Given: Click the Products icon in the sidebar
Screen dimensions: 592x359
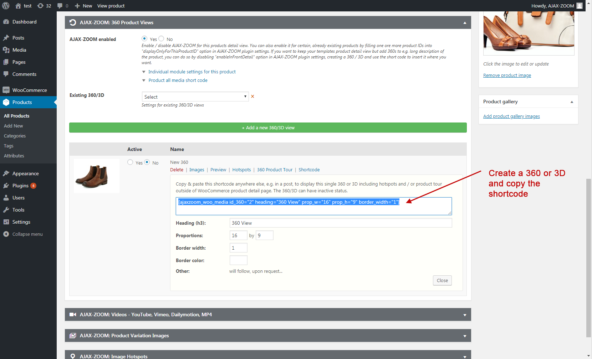Looking at the screenshot, I should 6,102.
